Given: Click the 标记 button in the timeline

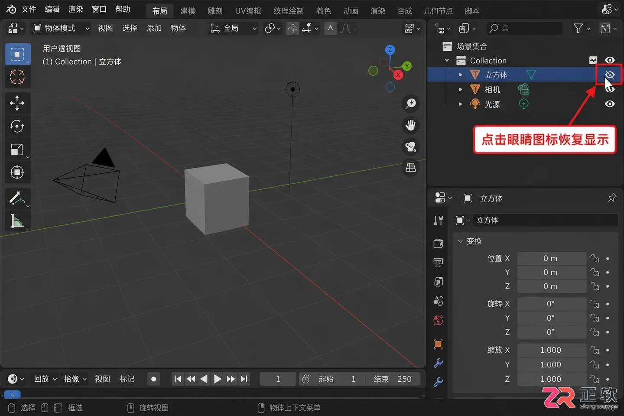Looking at the screenshot, I should pyautogui.click(x=127, y=379).
